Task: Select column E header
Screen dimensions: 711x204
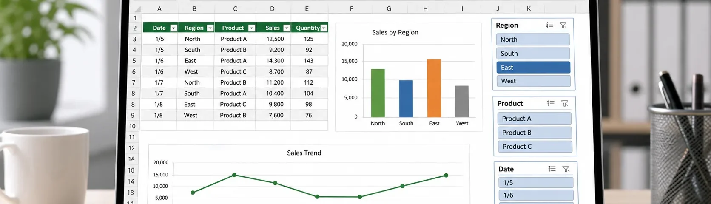Action: [x=307, y=8]
